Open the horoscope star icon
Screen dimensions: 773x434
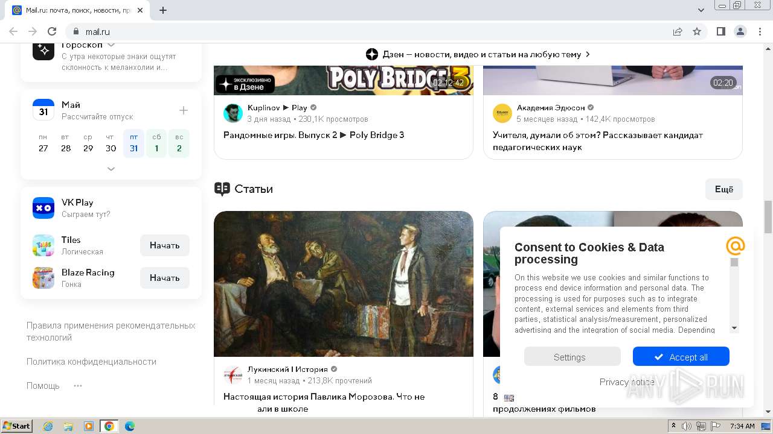[43, 51]
